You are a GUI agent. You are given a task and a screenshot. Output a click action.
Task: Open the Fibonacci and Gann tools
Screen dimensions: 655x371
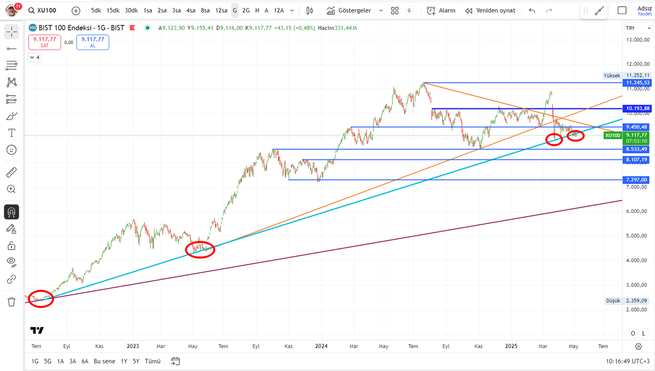tap(11, 65)
